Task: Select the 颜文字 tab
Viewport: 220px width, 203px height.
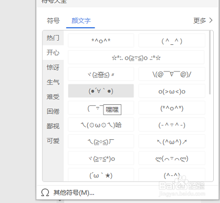Action: point(81,21)
